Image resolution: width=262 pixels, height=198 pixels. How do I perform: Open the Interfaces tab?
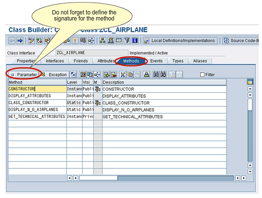tap(54, 61)
